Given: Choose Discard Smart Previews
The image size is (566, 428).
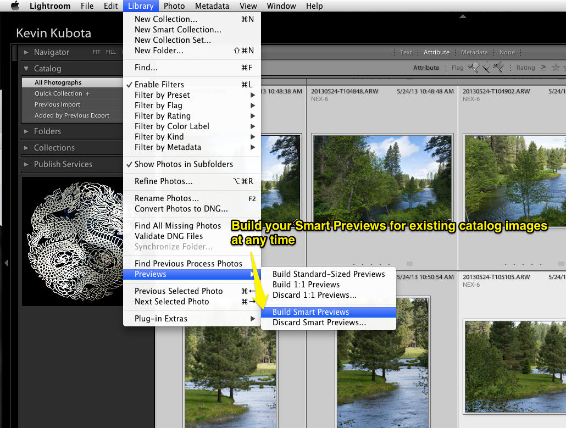Looking at the screenshot, I should (329, 323).
